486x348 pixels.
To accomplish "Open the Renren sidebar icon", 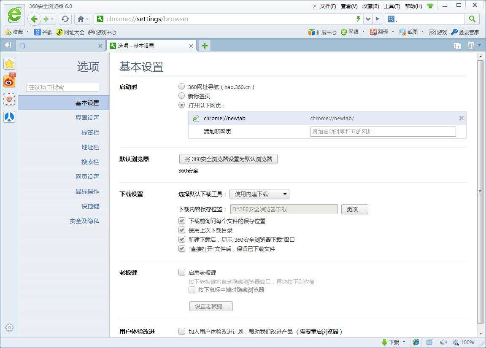I will pyautogui.click(x=9, y=117).
